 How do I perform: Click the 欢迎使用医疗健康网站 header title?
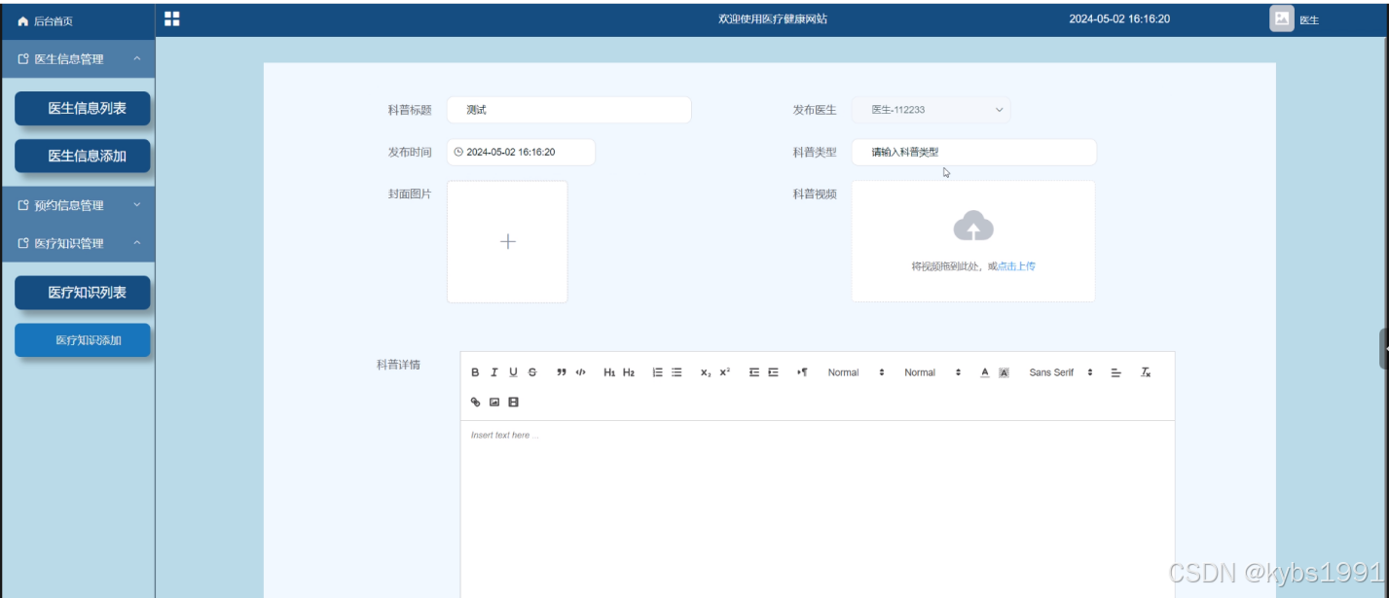click(x=773, y=18)
